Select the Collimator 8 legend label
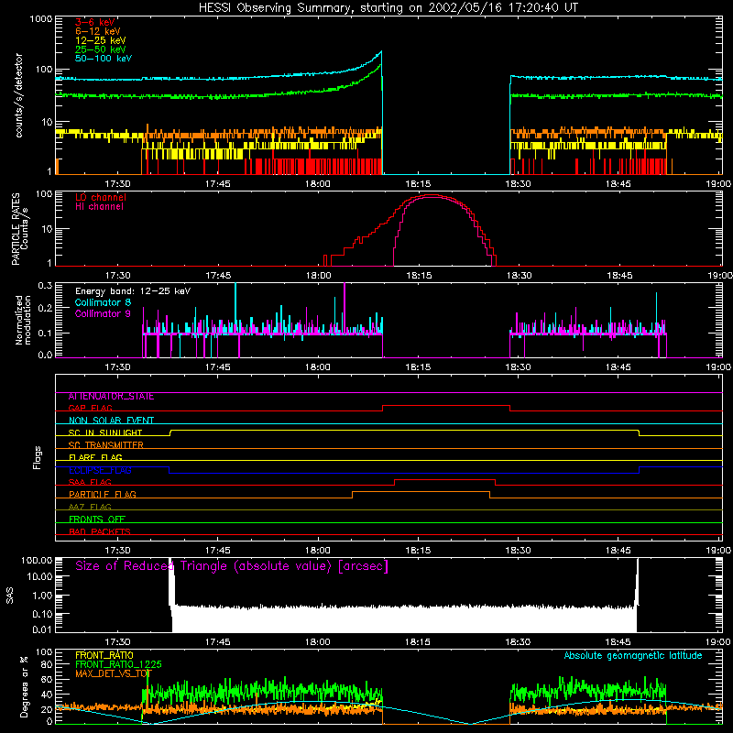 click(103, 302)
